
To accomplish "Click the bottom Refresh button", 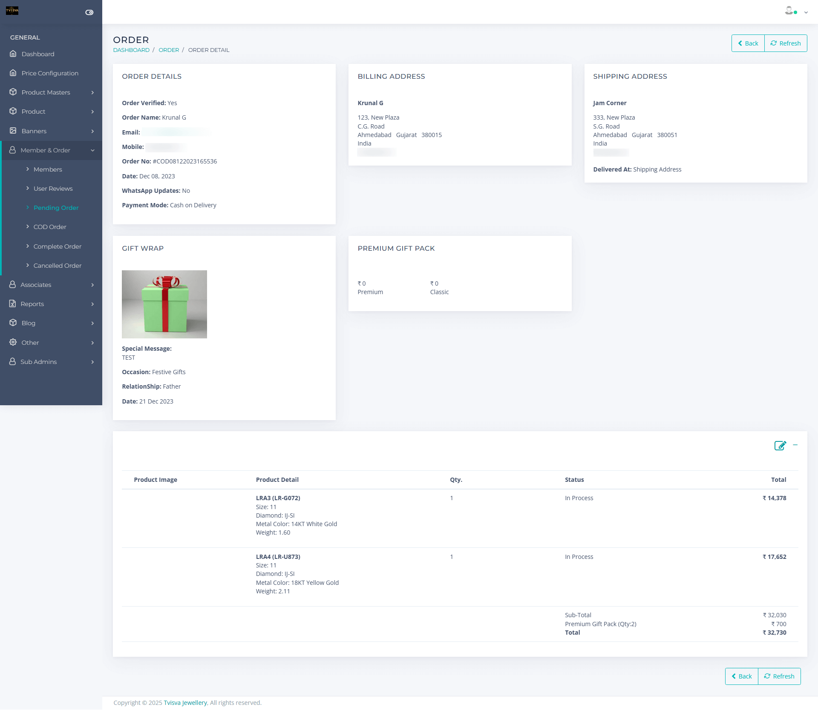I will click(x=779, y=676).
